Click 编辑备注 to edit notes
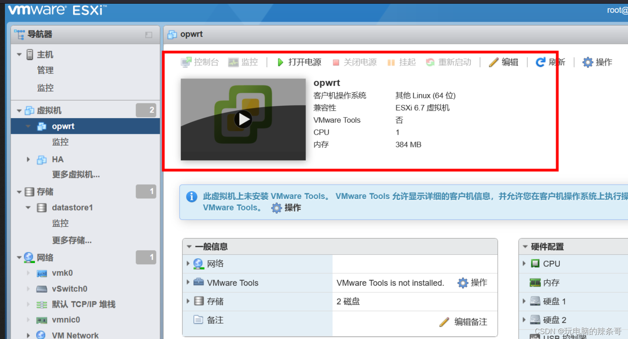 (463, 322)
